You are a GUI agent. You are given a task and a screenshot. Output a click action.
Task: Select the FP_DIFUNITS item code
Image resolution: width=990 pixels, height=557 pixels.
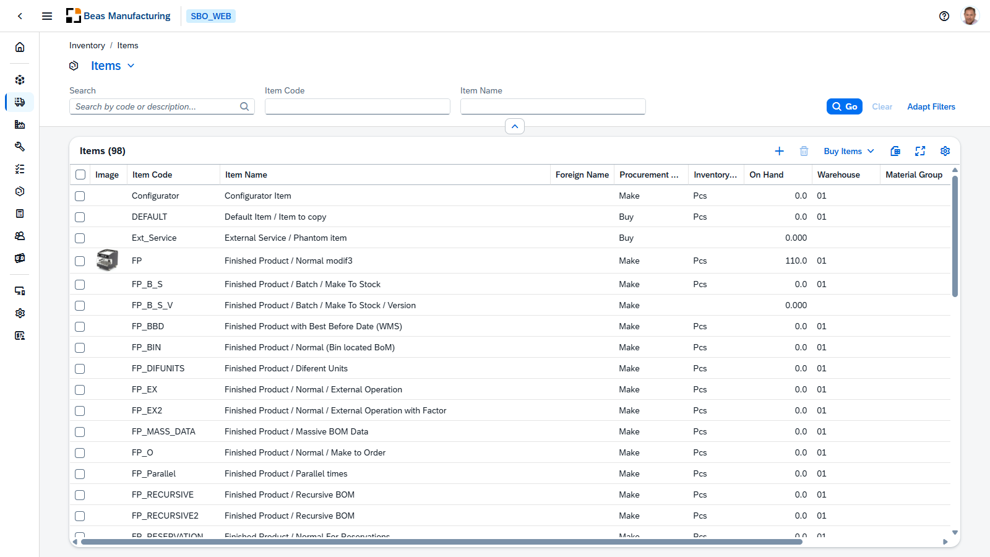coord(158,368)
